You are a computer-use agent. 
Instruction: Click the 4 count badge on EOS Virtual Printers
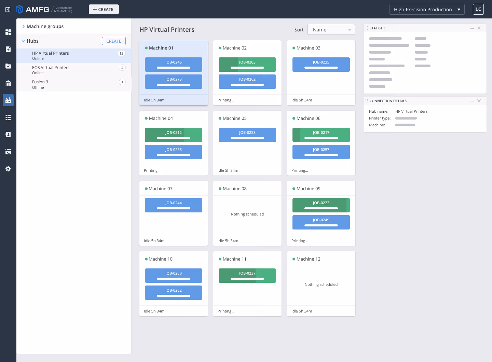(122, 68)
